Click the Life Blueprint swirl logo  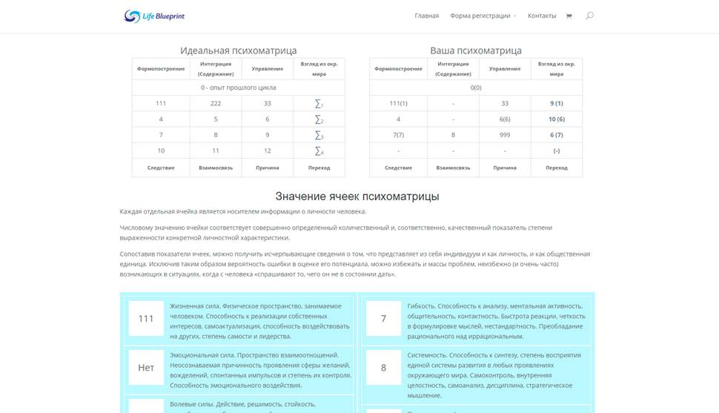(x=132, y=16)
